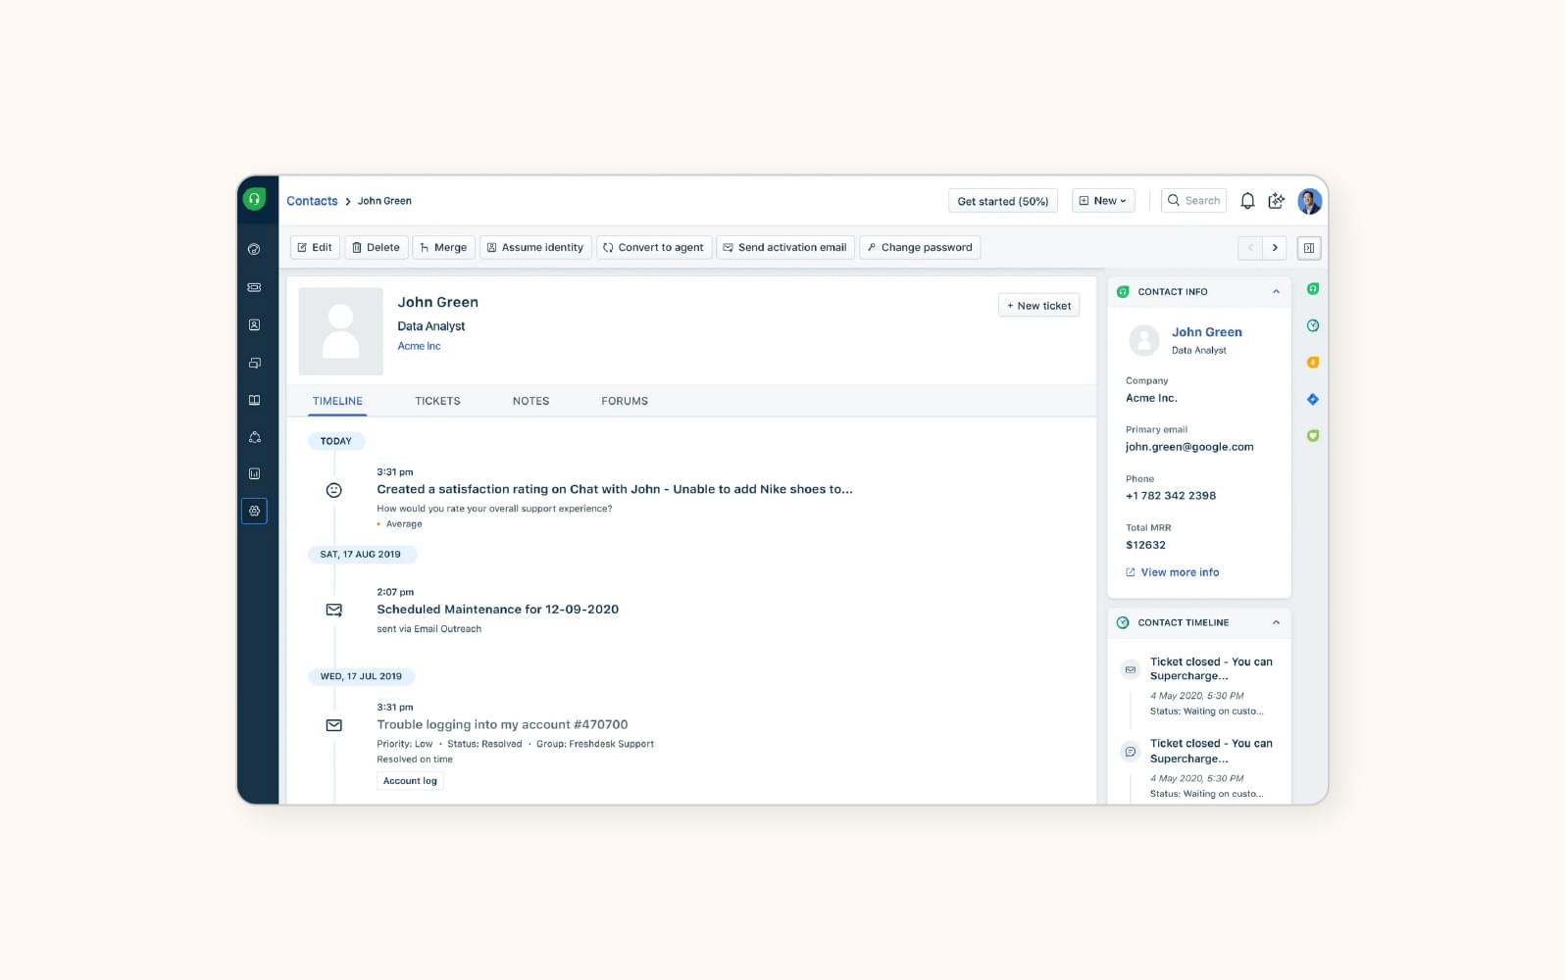Open the Contacts breadcrumb link
The height and width of the screenshot is (980, 1565).
pyautogui.click(x=312, y=201)
